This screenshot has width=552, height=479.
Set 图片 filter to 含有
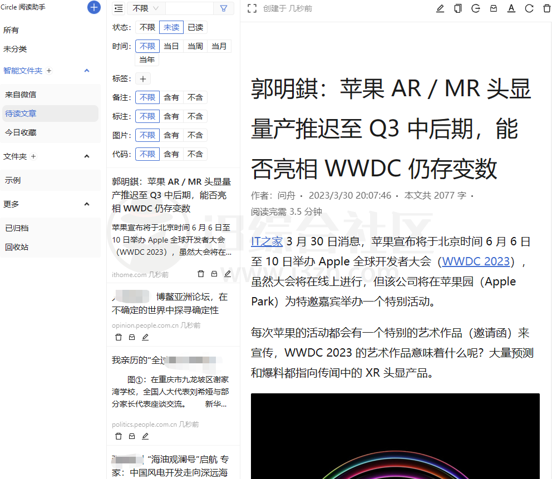pos(171,135)
